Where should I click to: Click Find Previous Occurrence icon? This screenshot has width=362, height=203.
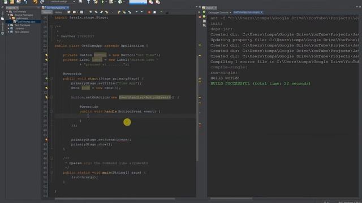click(x=96, y=12)
